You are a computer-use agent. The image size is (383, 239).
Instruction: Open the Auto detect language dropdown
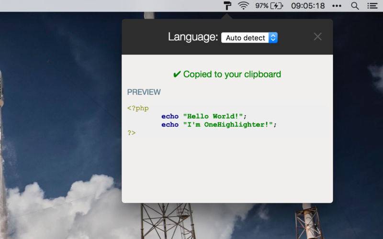click(249, 38)
